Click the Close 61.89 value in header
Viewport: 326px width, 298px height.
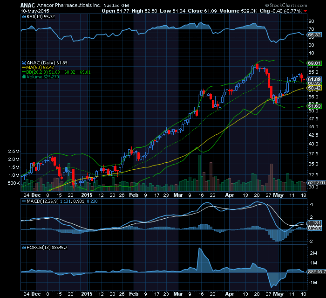pos(202,11)
